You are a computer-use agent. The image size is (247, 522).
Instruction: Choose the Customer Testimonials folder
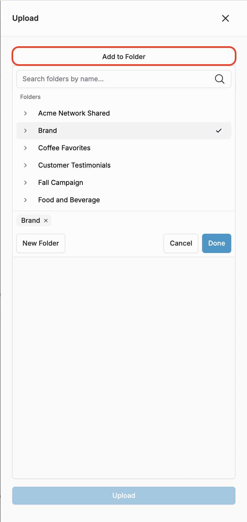pyautogui.click(x=74, y=165)
